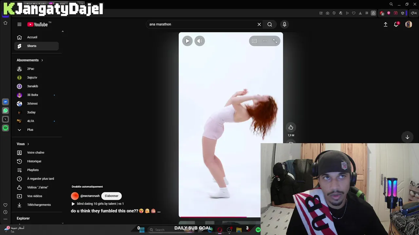Open Votre chaîne
Screen dimensions: 419x235
click(x=36, y=153)
